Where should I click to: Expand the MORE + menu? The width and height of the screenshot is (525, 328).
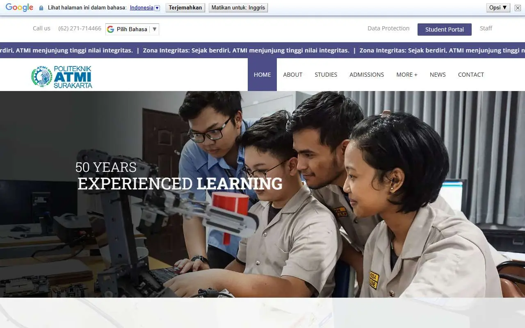point(407,75)
